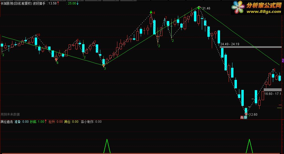The height and width of the screenshot is (154, 284).
Task: Click the 24.49 - 24.19 gap label
Action: tap(230, 44)
